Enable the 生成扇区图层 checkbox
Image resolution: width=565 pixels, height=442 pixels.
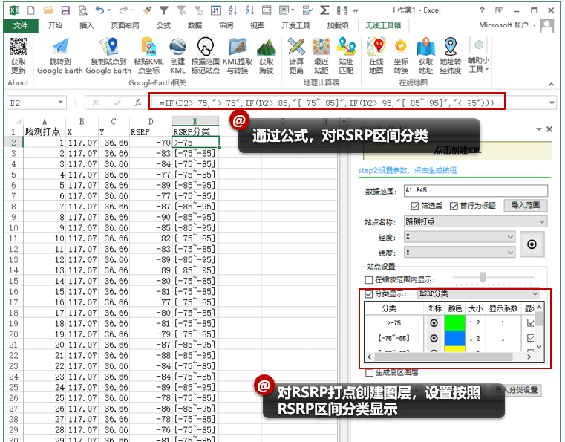369,373
